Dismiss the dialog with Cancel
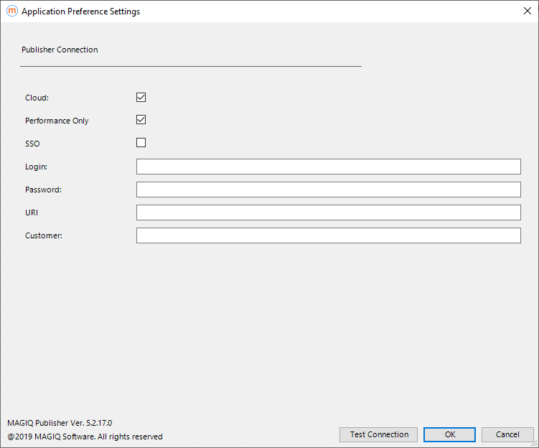This screenshot has height=448, width=539. click(x=507, y=434)
